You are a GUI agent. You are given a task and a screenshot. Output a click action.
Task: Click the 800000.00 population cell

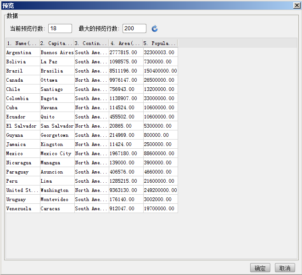pos(161,135)
